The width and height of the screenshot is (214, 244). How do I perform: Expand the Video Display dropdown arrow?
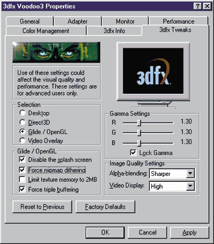click(x=190, y=186)
